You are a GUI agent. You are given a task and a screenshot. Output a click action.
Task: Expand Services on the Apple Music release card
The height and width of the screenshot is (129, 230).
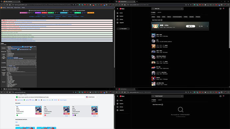(50, 113)
